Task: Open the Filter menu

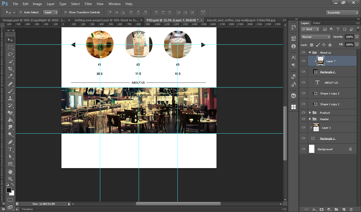Action: tap(88, 4)
